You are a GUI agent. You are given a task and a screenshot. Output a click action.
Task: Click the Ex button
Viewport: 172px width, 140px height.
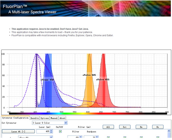tap(158, 127)
